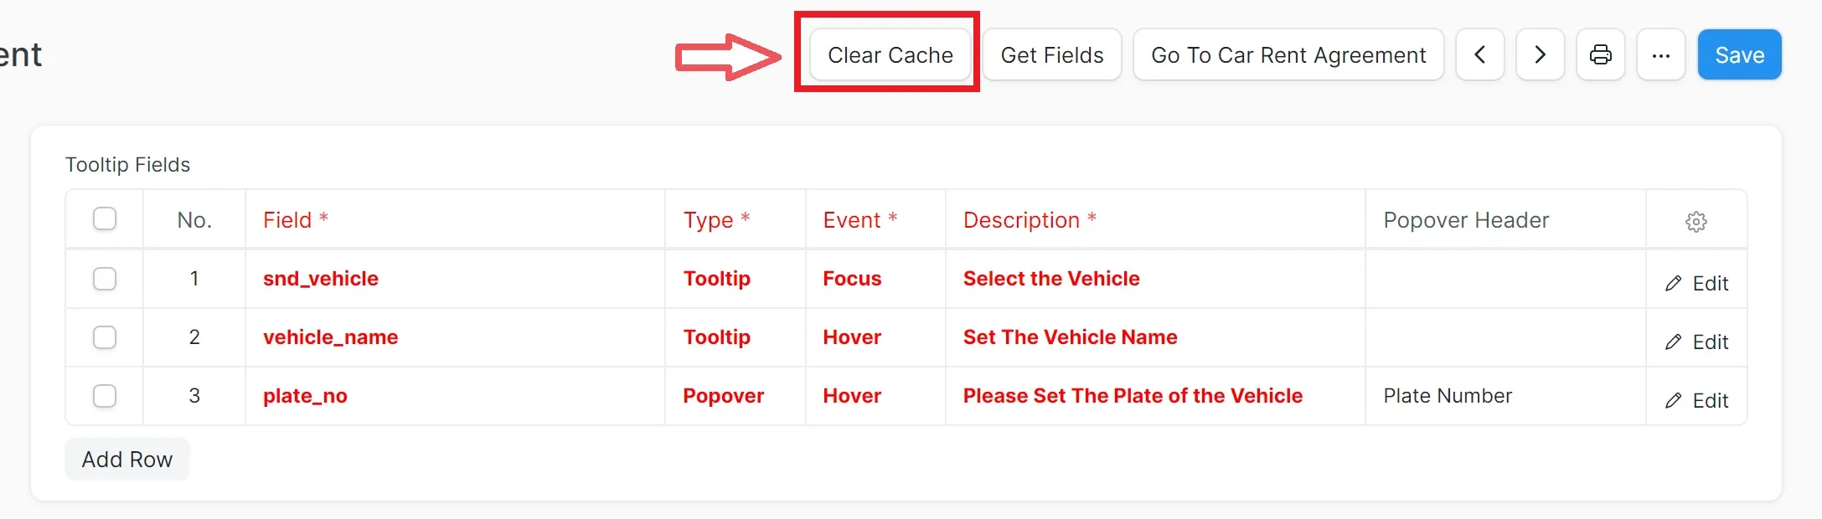This screenshot has height=519, width=1822.
Task: Open the three-dot more options menu
Action: point(1660,55)
